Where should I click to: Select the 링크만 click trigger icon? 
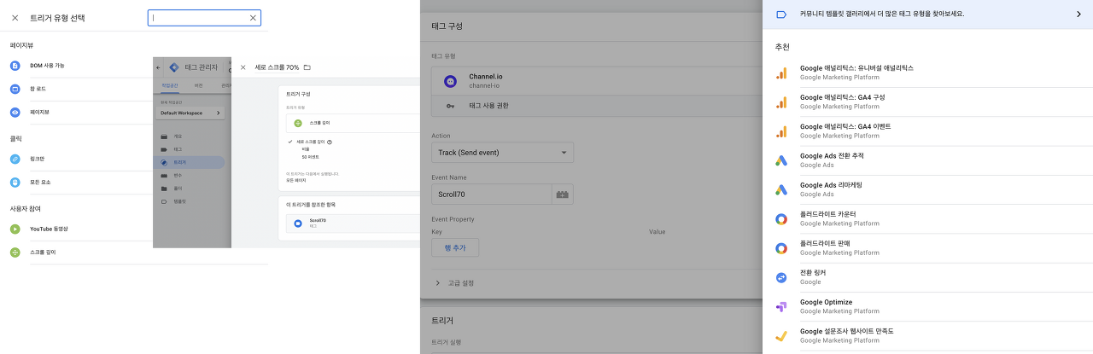(15, 159)
